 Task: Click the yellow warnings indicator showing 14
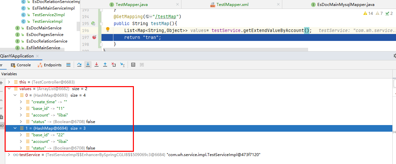coord(368,14)
